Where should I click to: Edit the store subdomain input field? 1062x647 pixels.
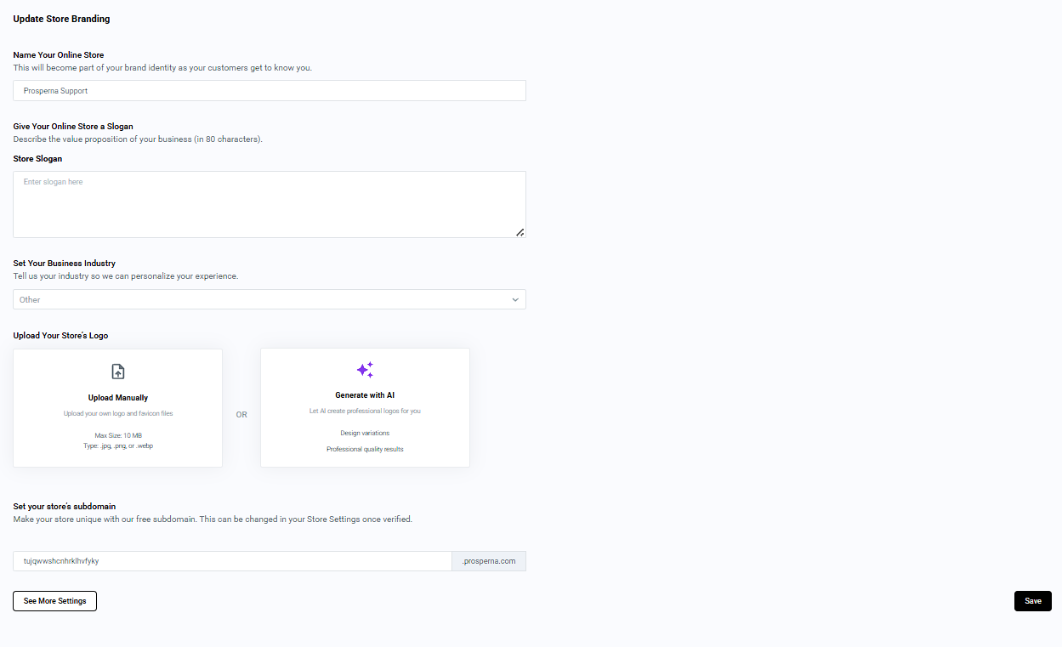[x=232, y=561]
